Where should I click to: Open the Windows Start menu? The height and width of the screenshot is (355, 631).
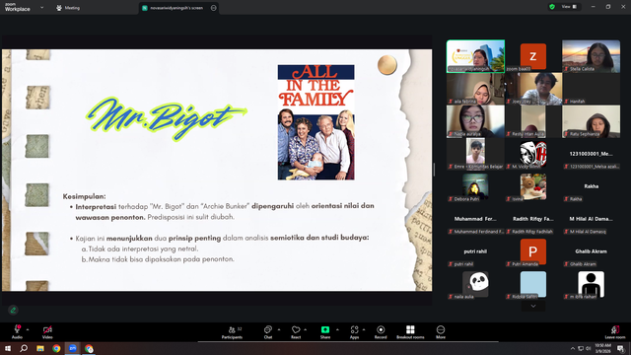click(x=8, y=348)
